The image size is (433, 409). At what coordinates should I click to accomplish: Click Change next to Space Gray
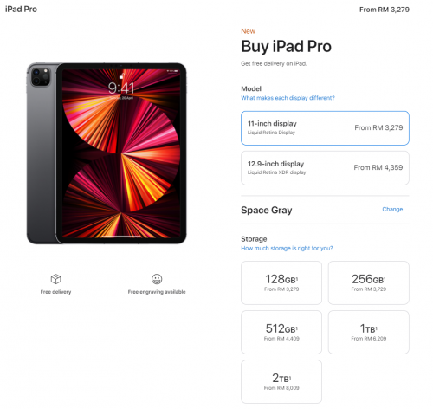392,209
